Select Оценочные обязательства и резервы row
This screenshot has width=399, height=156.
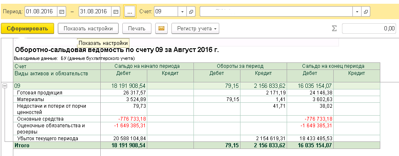pos(196,129)
